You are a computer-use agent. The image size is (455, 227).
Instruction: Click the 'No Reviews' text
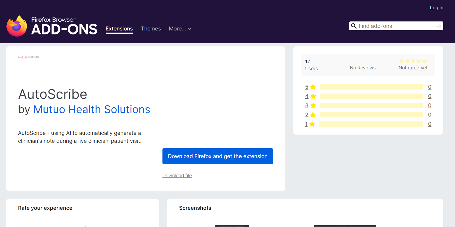(x=363, y=68)
